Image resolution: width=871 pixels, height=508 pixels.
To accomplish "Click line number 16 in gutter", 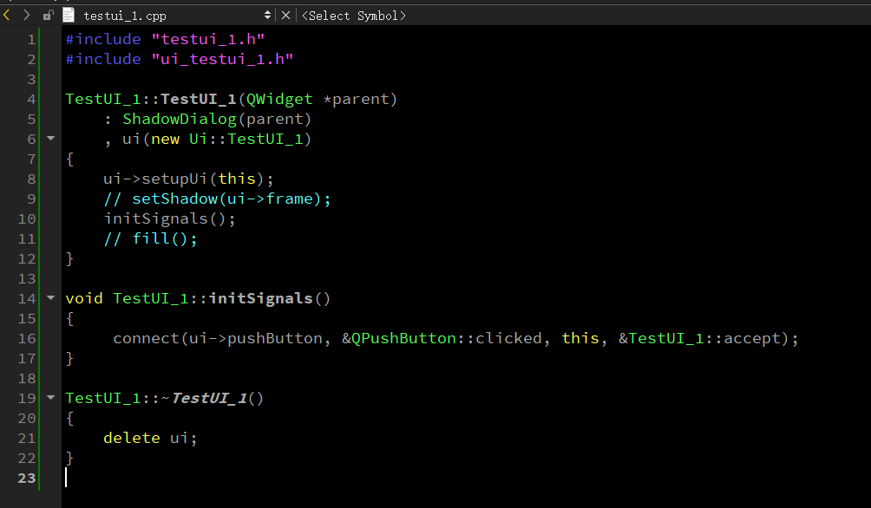I will pos(27,339).
